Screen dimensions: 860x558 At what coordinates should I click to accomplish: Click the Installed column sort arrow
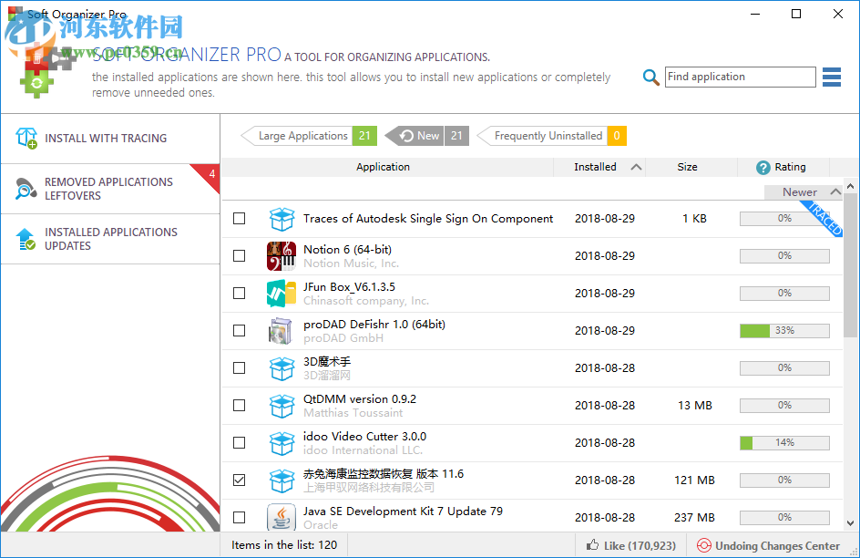638,167
